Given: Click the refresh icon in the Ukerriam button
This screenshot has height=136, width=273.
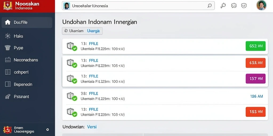Looking at the screenshot, I should point(66,31).
